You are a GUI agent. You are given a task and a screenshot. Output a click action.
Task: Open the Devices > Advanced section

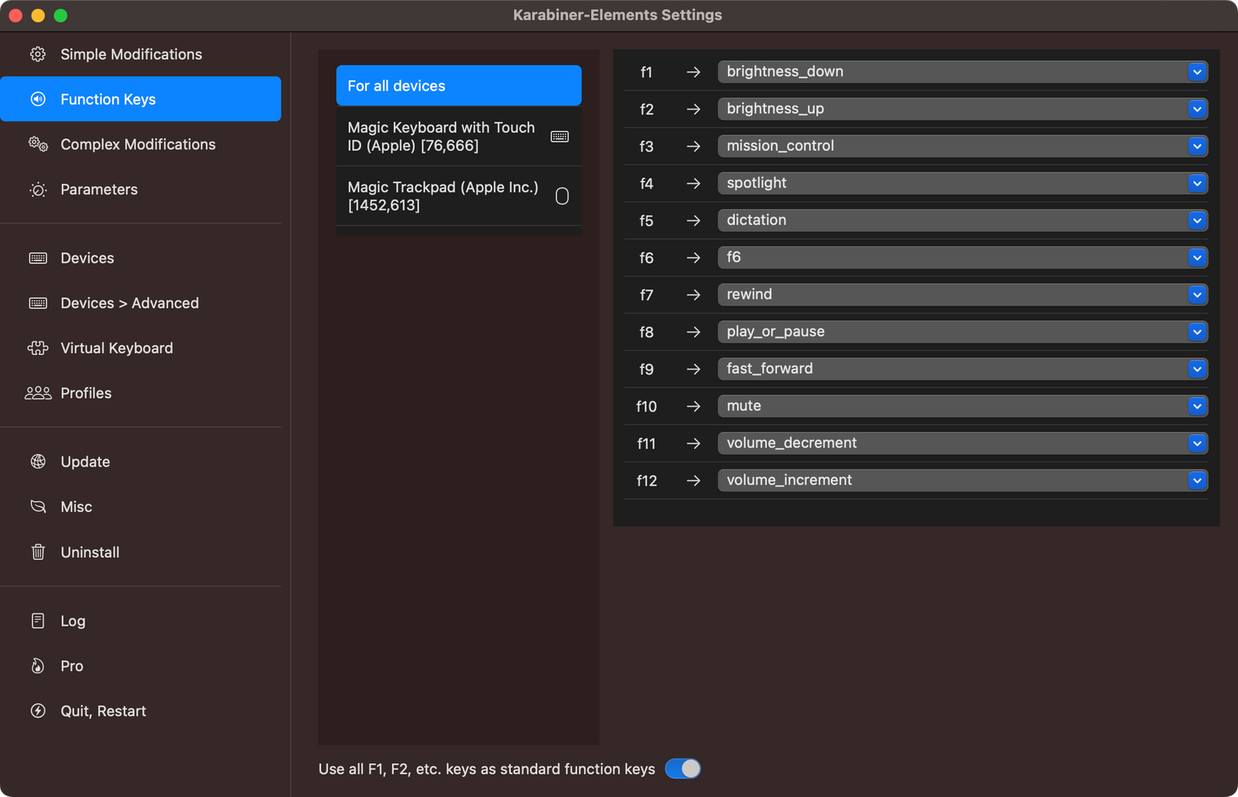click(129, 303)
